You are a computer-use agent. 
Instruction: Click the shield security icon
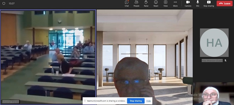point(4,3)
